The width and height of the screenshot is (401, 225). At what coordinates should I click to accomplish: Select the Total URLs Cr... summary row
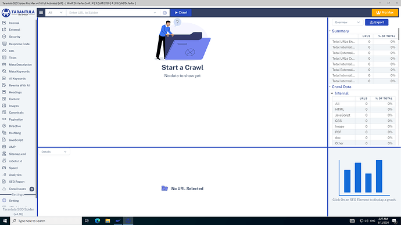point(363,59)
